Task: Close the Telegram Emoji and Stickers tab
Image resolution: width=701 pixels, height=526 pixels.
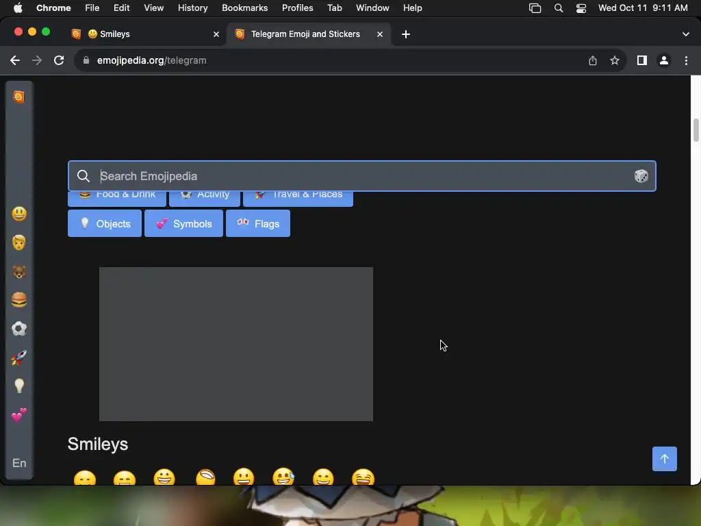Action: (x=379, y=34)
